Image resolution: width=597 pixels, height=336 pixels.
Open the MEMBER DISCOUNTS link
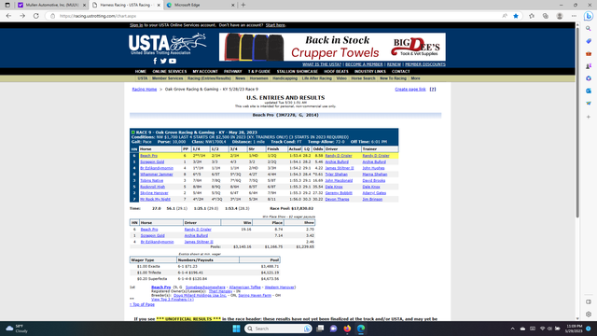pos(425,64)
